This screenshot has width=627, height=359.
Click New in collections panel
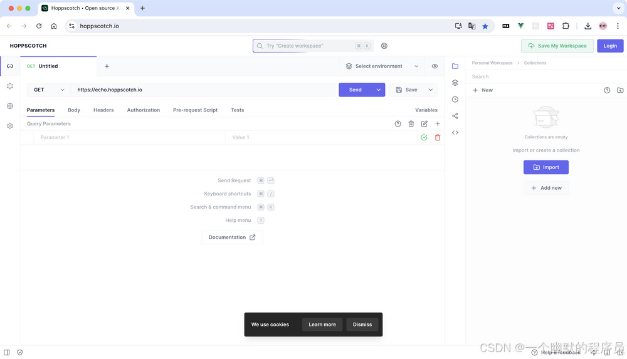[483, 90]
